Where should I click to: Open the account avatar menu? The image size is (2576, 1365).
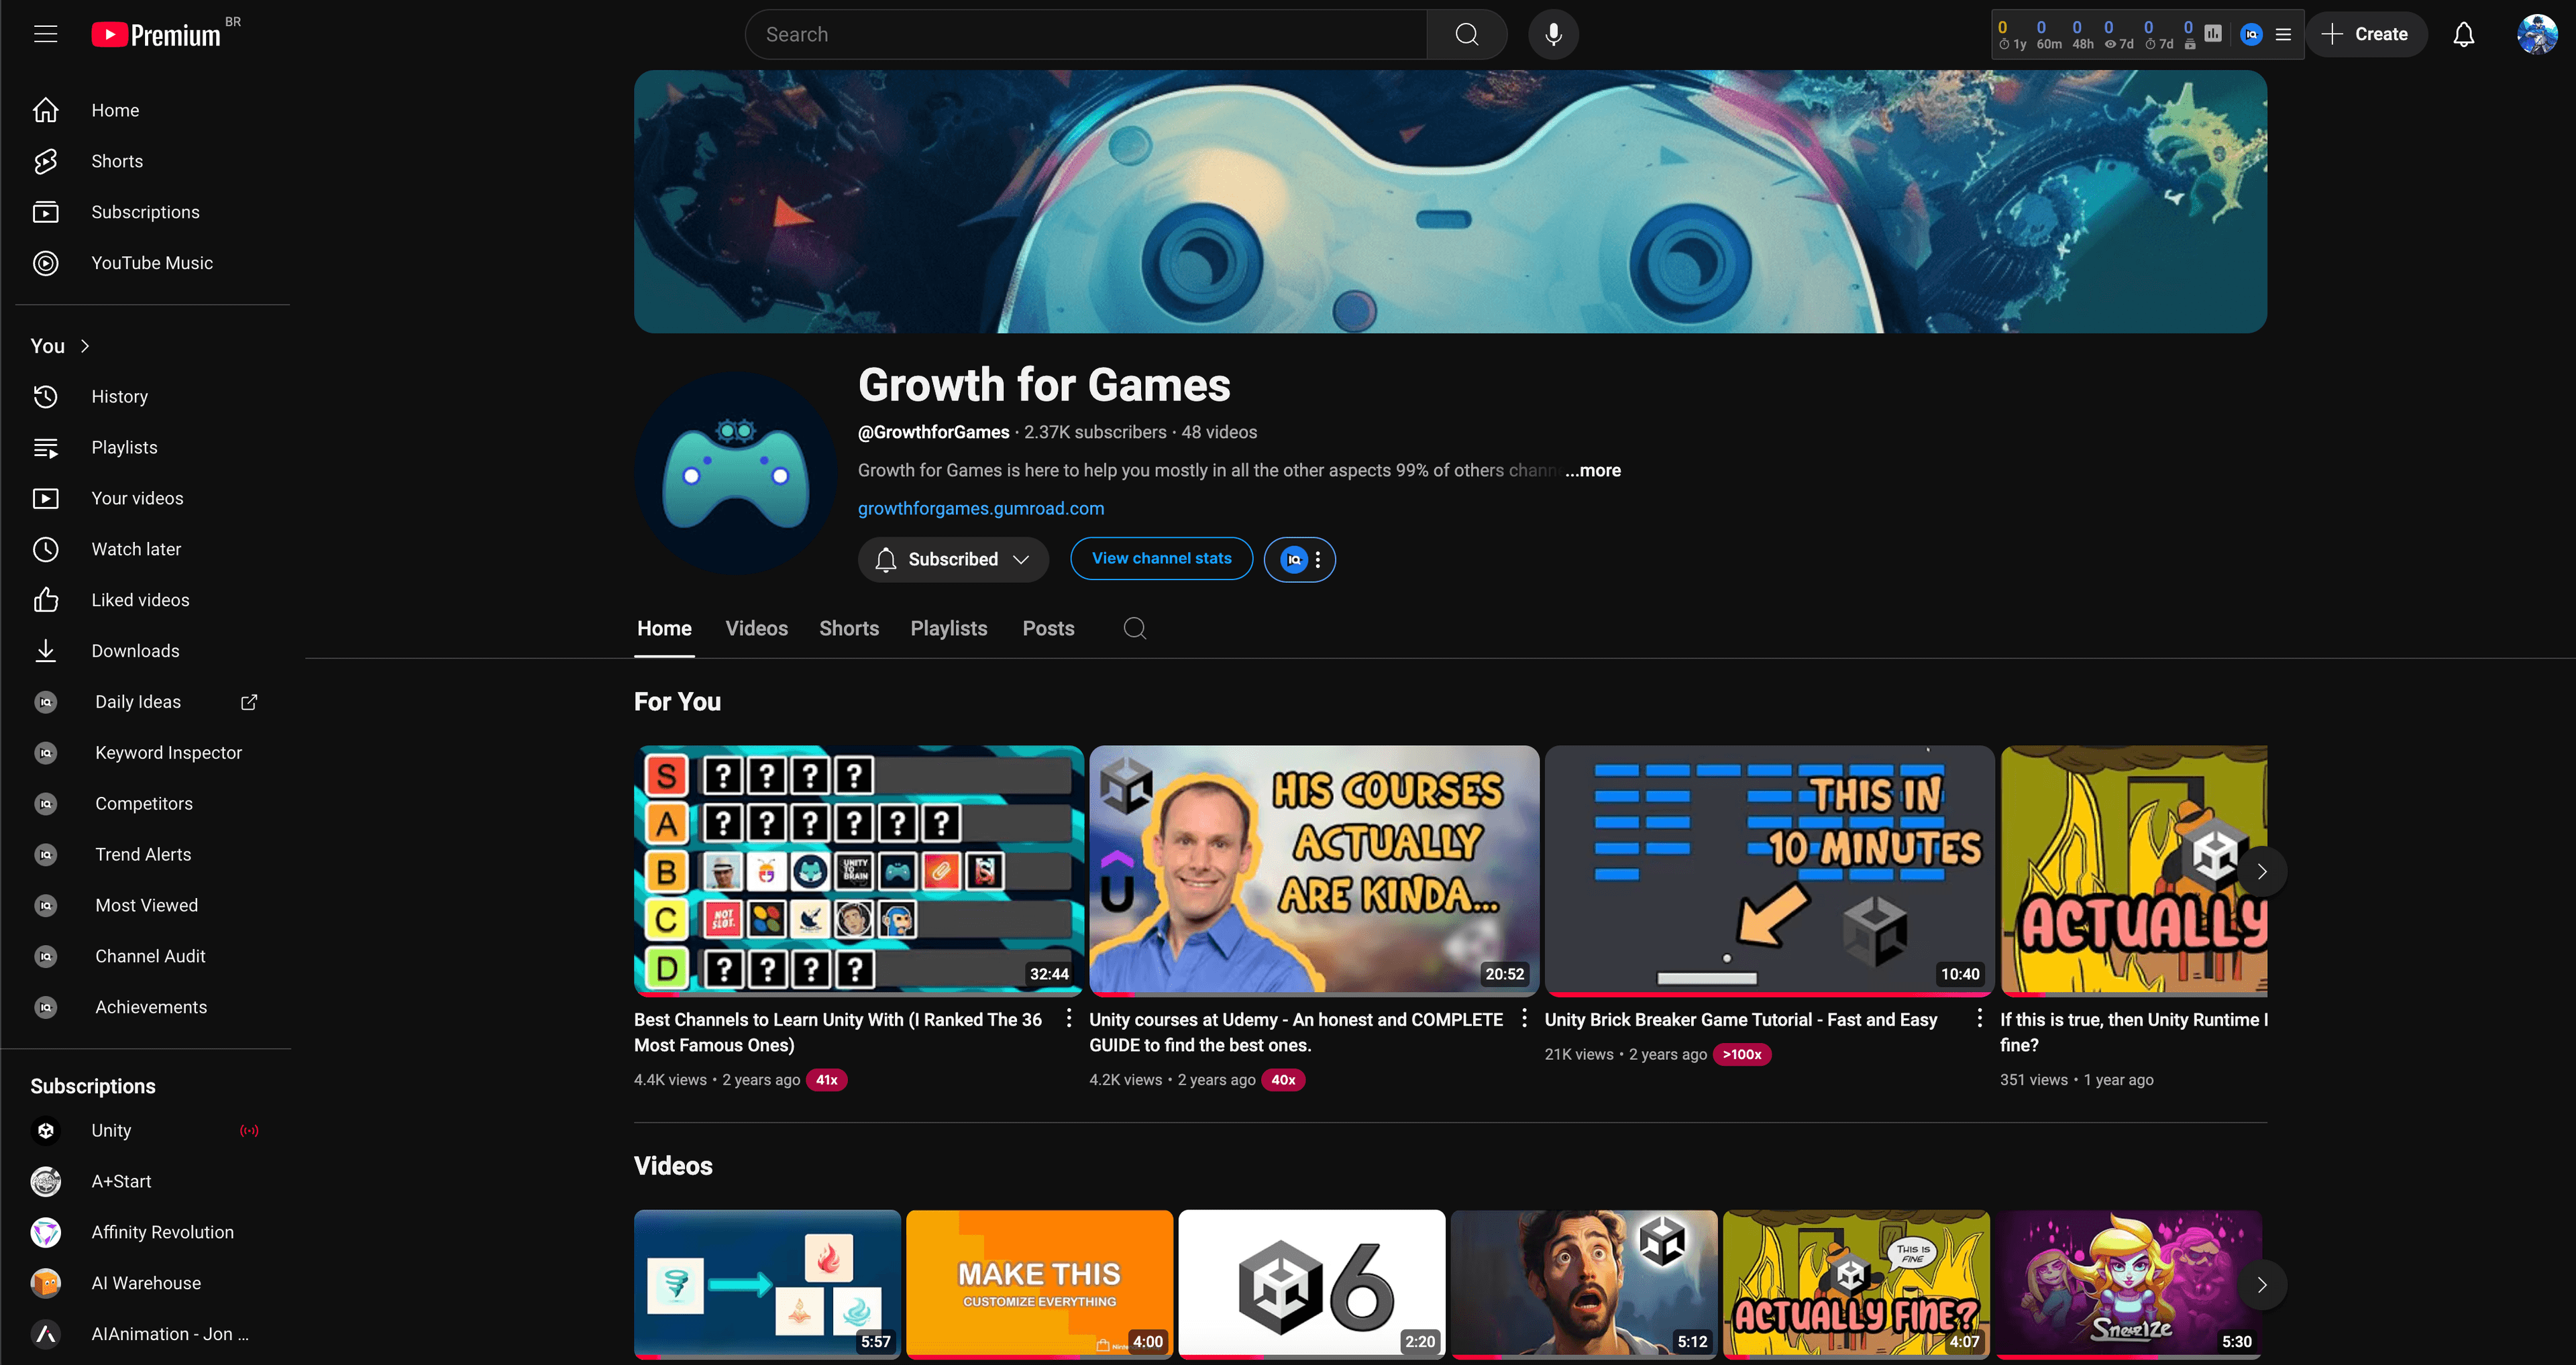(2537, 34)
